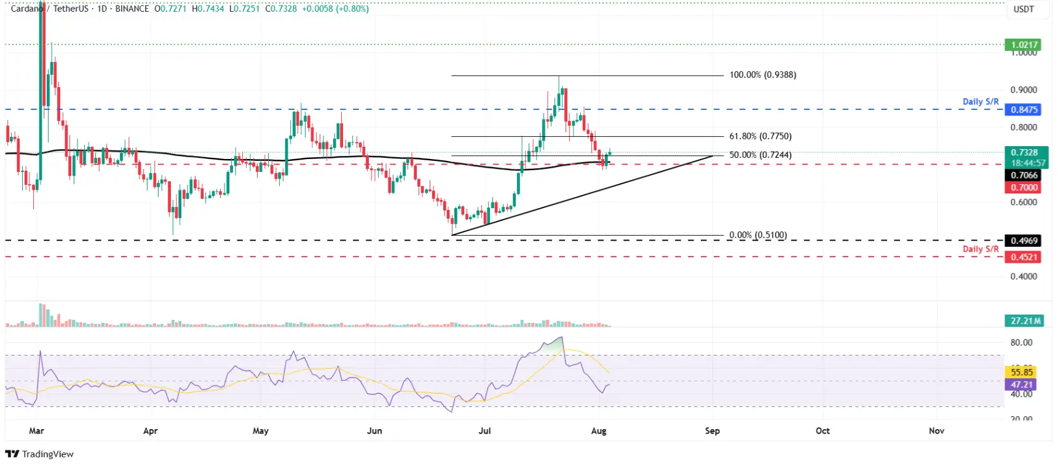Open the USDT currency selector

coord(1024,9)
